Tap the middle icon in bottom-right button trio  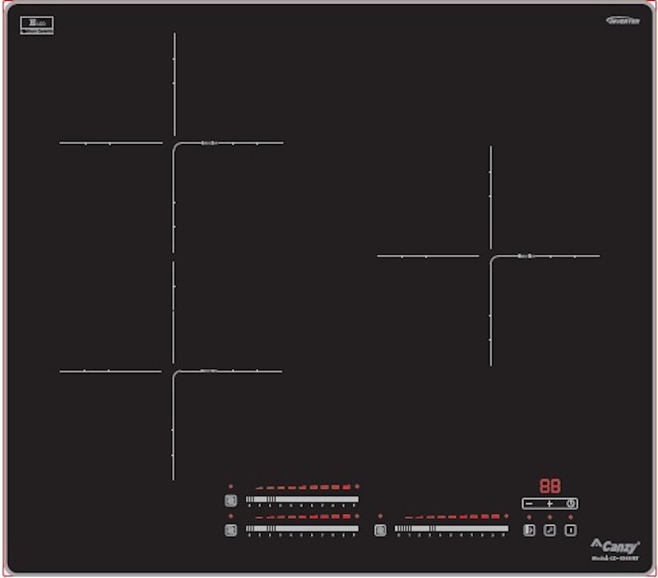tap(549, 530)
